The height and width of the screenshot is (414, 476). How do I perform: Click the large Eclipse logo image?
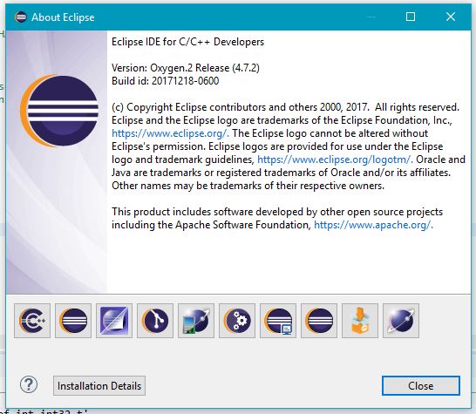(x=59, y=111)
